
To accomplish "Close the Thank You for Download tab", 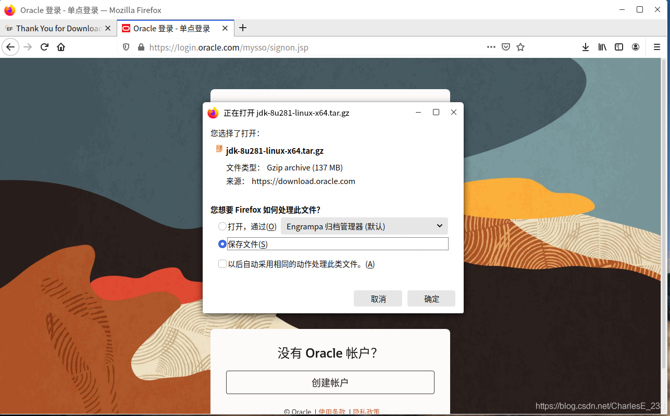I will [108, 28].
